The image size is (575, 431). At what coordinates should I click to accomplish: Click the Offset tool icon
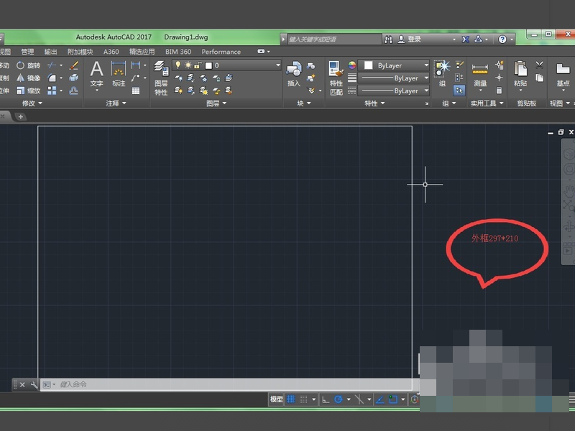point(74,91)
